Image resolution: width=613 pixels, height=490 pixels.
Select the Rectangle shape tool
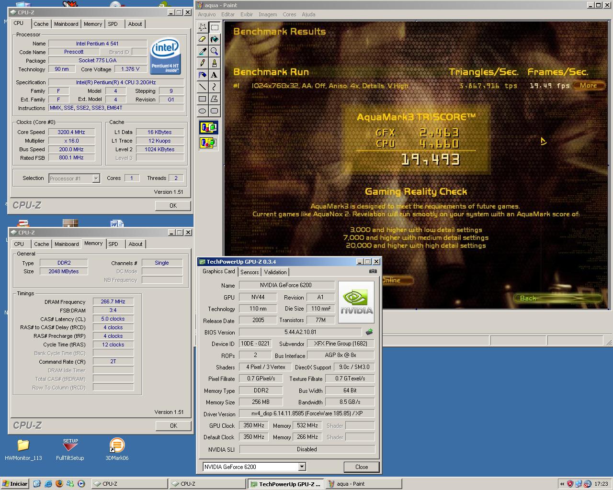pyautogui.click(x=203, y=99)
